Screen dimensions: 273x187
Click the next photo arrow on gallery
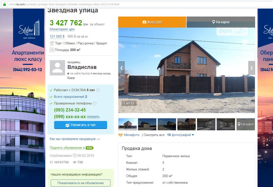[x=251, y=68]
